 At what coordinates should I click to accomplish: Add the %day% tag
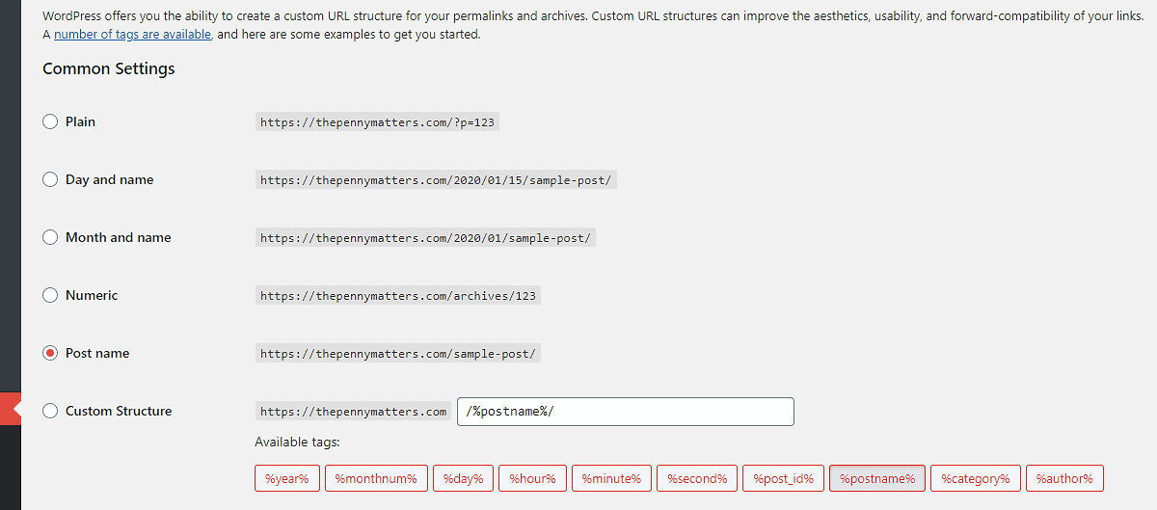point(464,478)
